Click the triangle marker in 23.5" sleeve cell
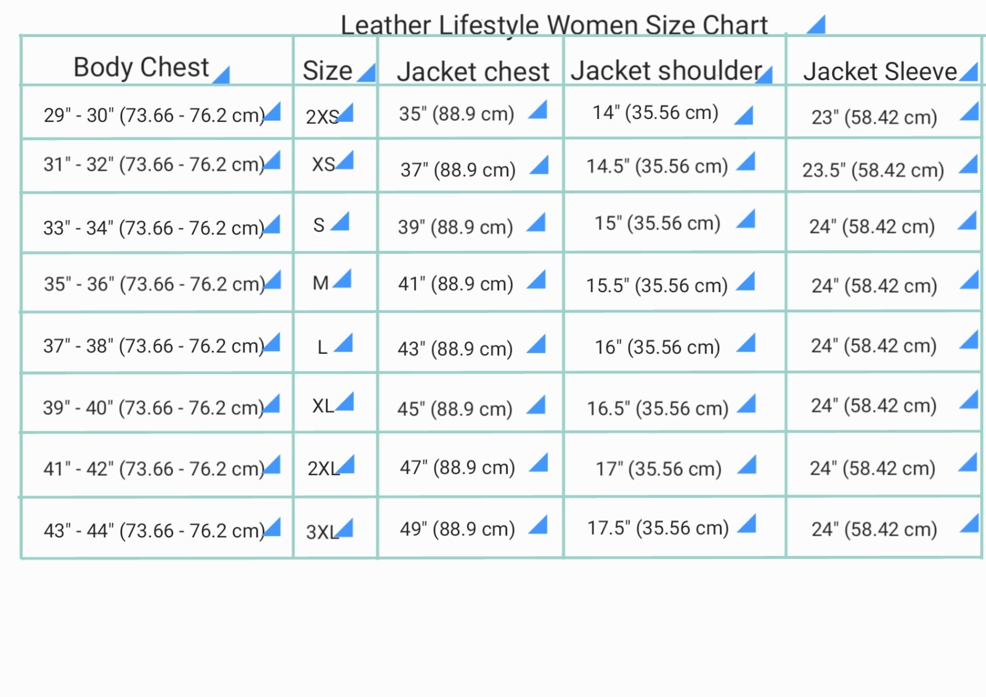 coord(970,165)
